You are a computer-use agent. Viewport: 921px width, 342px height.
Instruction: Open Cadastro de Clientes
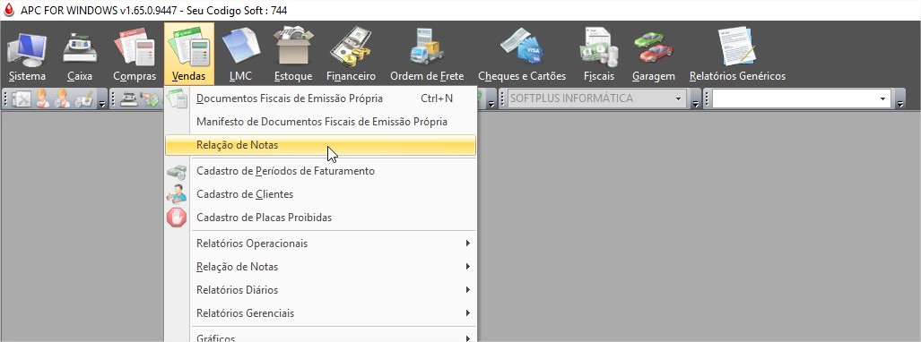[321, 194]
